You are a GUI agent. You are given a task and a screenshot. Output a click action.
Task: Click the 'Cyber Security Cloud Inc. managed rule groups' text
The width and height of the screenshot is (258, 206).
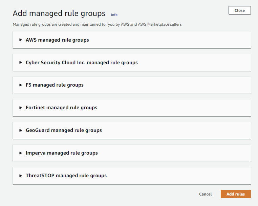82,63
